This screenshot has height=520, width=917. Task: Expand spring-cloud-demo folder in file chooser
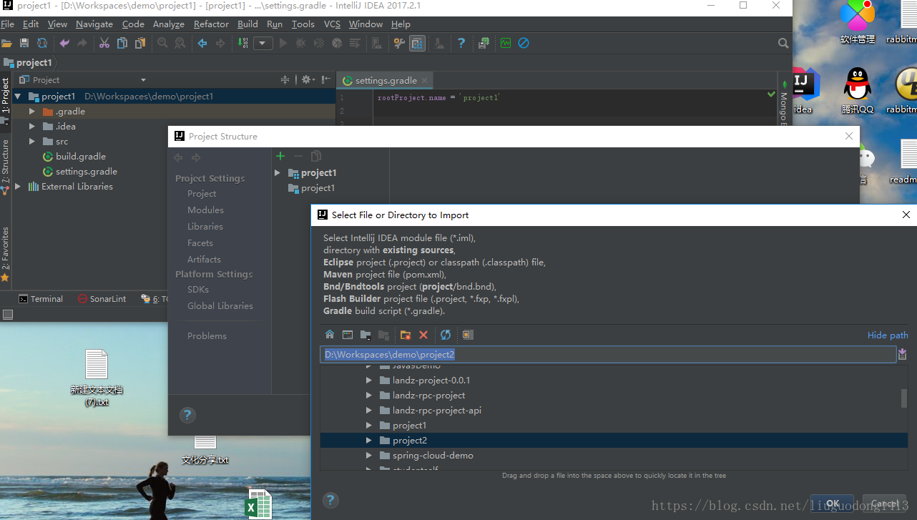click(x=369, y=456)
